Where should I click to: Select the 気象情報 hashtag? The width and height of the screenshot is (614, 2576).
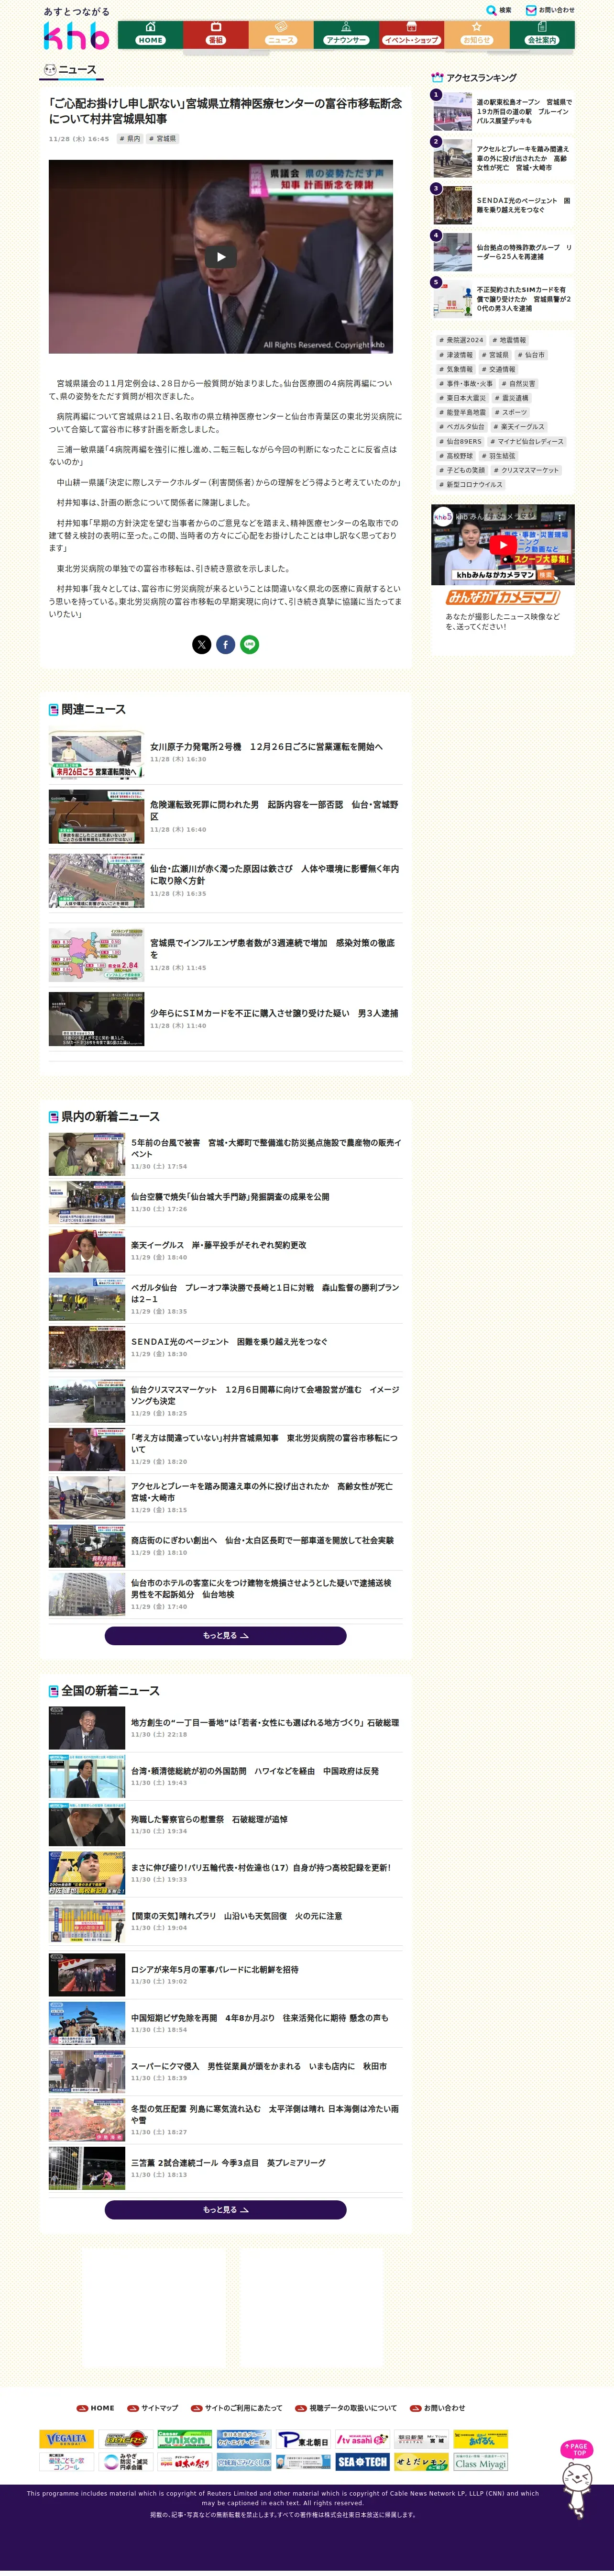[456, 369]
